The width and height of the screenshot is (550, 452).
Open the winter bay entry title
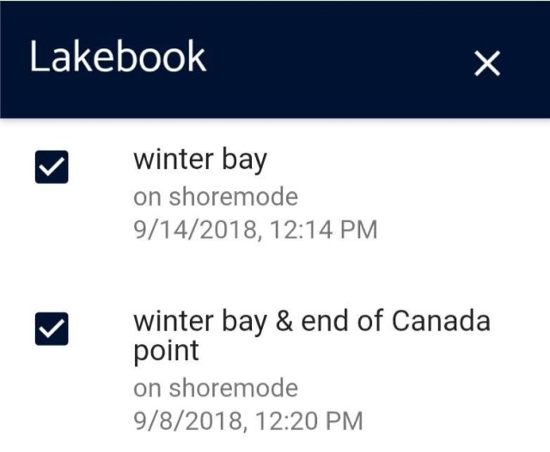199,160
